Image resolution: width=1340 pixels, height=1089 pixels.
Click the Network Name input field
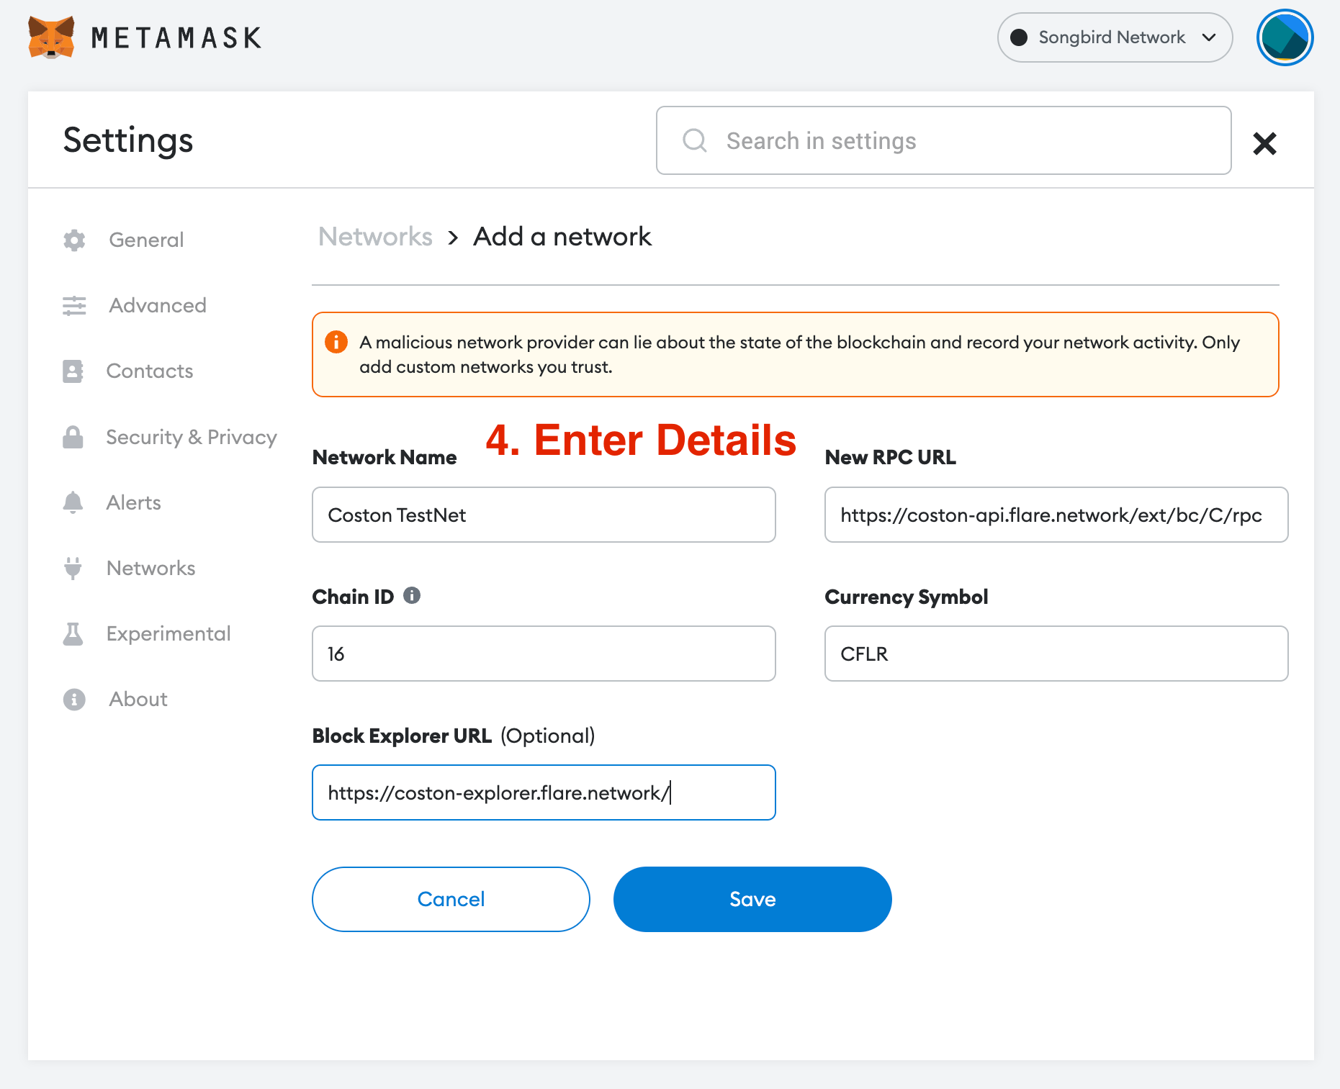point(544,515)
